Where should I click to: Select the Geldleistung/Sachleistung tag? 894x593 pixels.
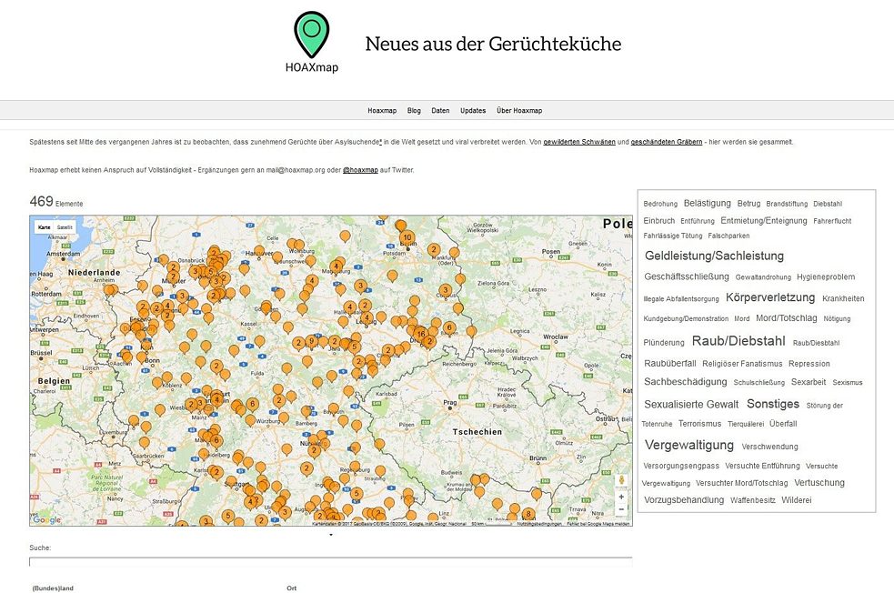714,256
